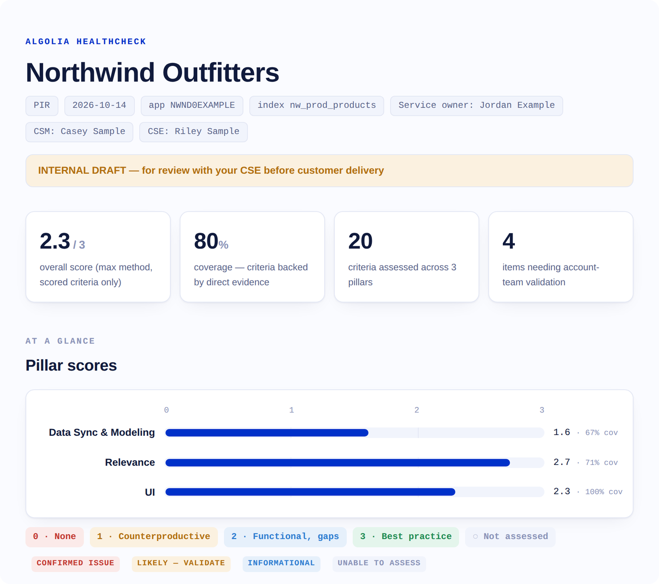The width and height of the screenshot is (659, 584).
Task: Open the 80% coverage card
Action: (x=252, y=257)
